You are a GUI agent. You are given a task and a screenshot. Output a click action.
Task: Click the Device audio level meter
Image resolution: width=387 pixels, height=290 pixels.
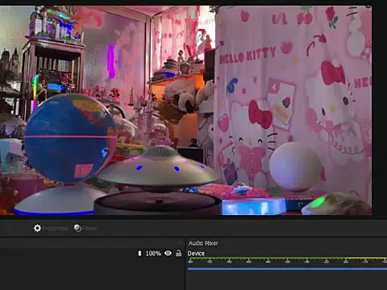point(287,260)
